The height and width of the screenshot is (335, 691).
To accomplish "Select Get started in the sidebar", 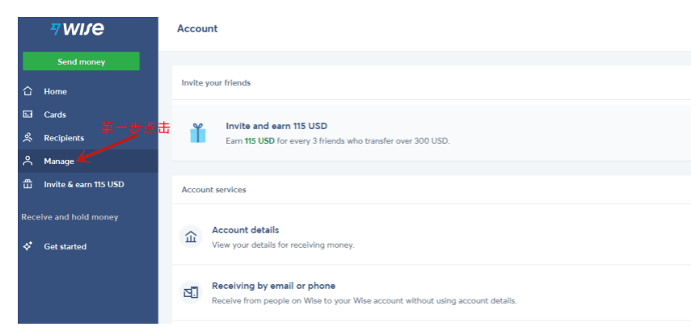I will click(65, 246).
